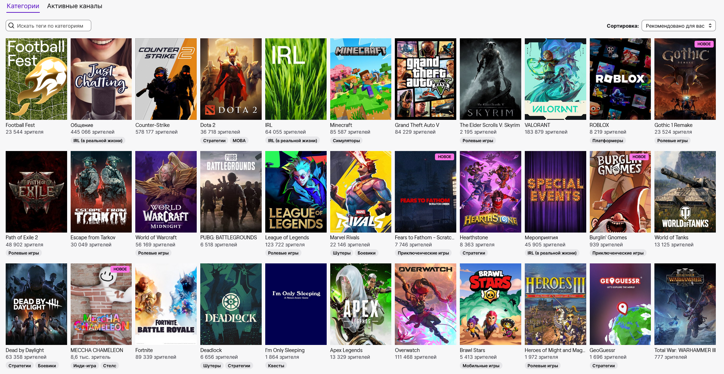Open the Escape from Tarkov cover
The height and width of the screenshot is (374, 724).
[x=101, y=192]
